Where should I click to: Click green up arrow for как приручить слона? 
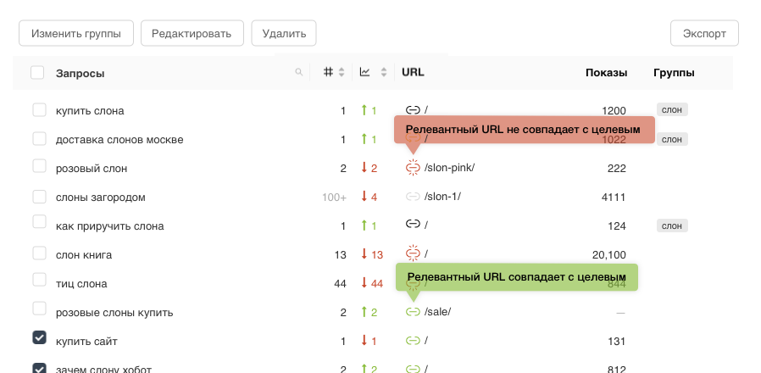(364, 225)
